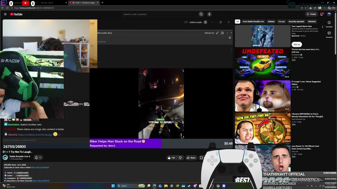Open the Roblox ad thumbnail
Image resolution: width=337 pixels, height=189 pixels.
(x=263, y=36)
